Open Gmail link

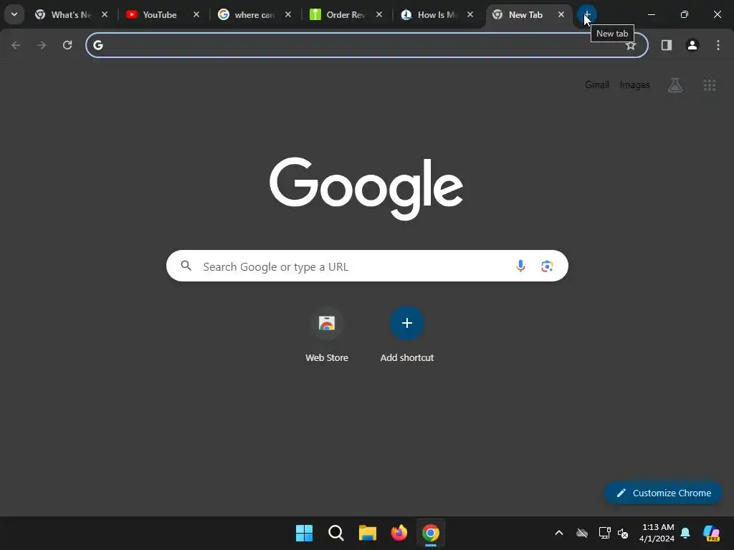pos(597,85)
